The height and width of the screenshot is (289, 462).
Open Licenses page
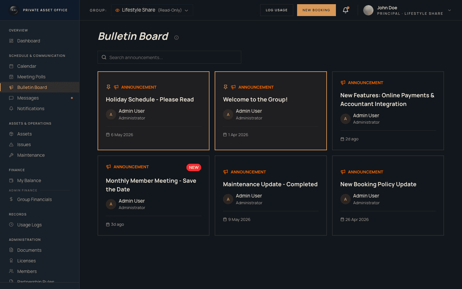coord(40,261)
